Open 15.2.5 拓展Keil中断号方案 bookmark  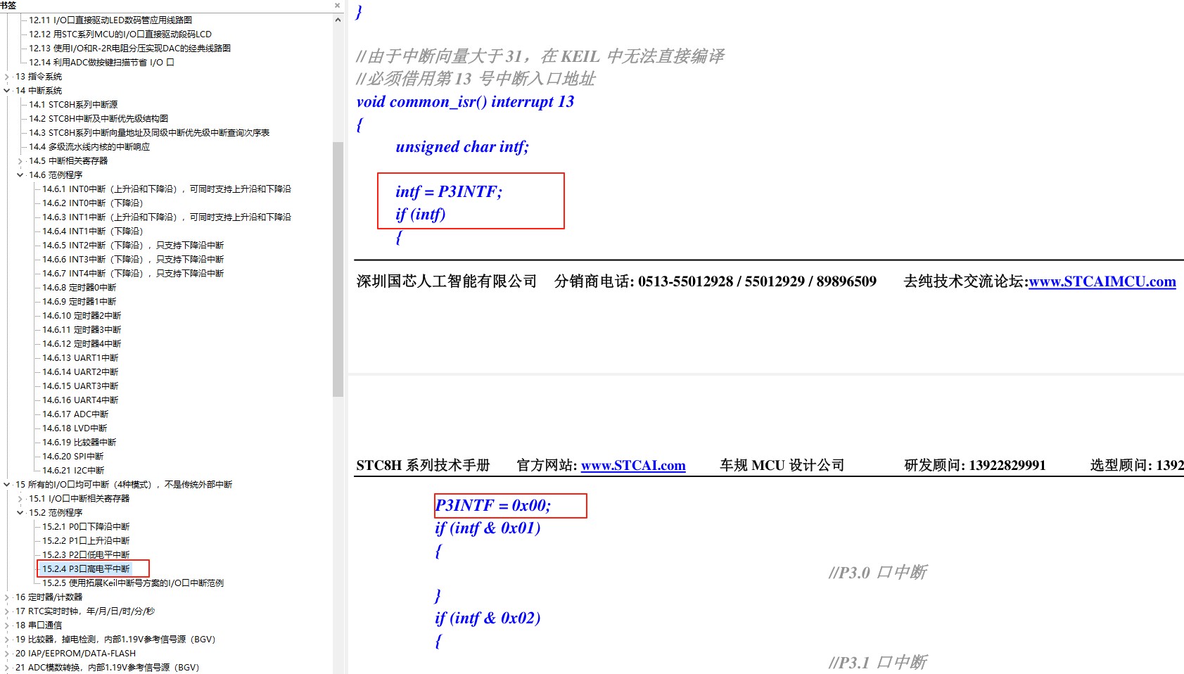(133, 583)
